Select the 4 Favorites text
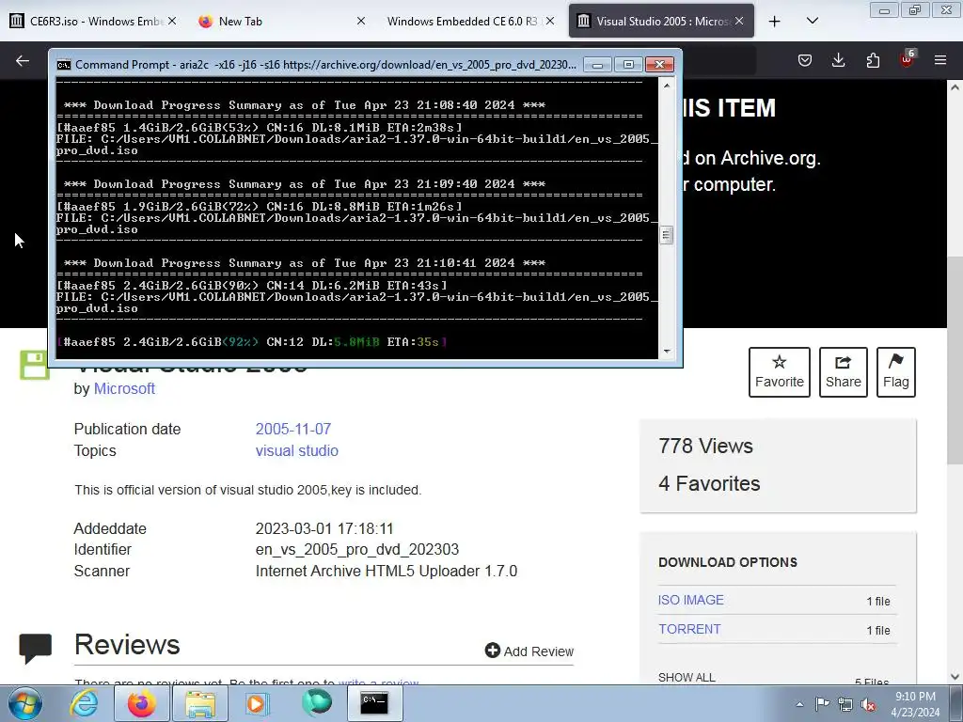The image size is (963, 722). coord(709,483)
